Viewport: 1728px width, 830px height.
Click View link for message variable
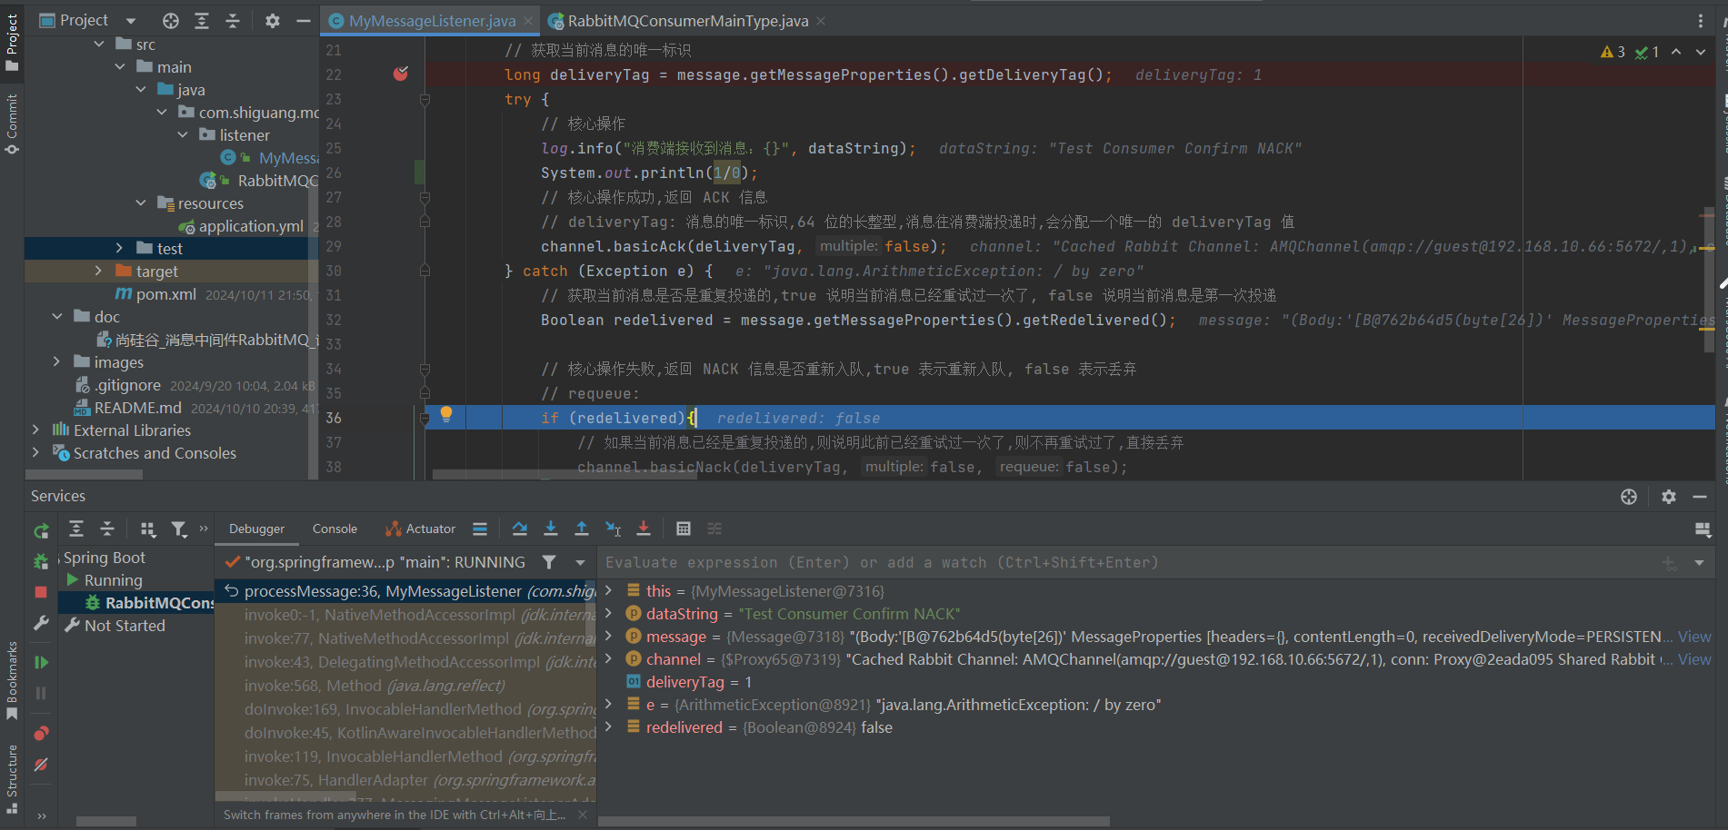1694,637
